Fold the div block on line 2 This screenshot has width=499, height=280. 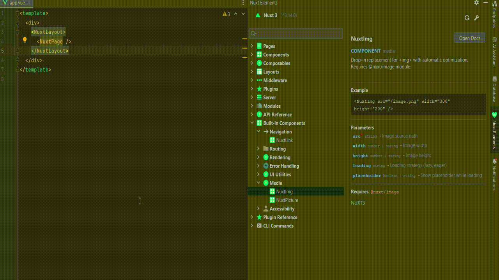coord(17,23)
